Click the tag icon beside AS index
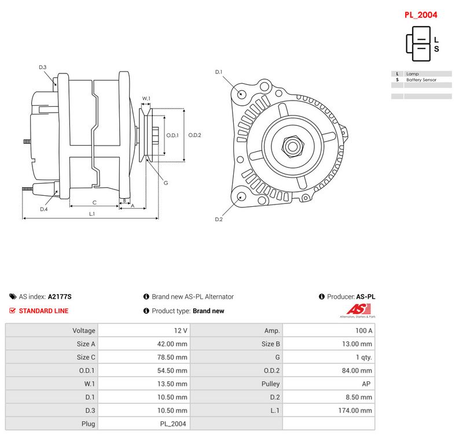The image size is (463, 435). click(13, 296)
